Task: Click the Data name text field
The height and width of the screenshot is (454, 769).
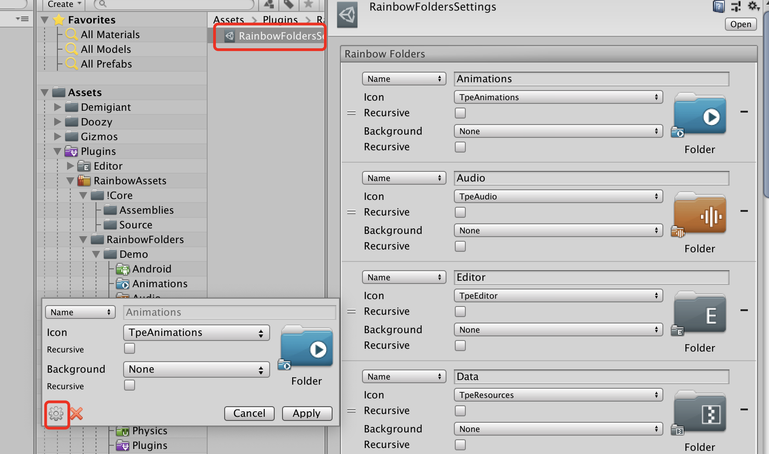Action: tap(592, 376)
